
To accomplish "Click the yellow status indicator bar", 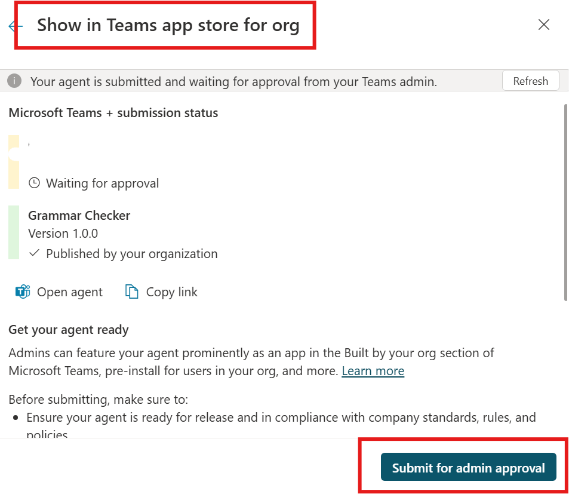I will click(x=13, y=160).
